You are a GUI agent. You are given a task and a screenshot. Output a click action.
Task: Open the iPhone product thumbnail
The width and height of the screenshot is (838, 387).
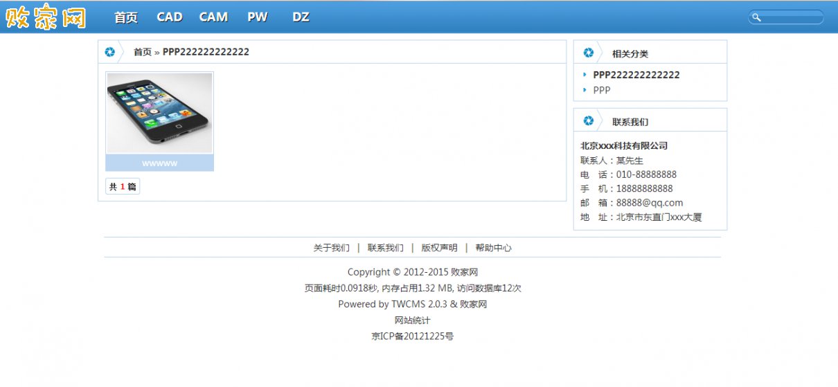(x=159, y=113)
